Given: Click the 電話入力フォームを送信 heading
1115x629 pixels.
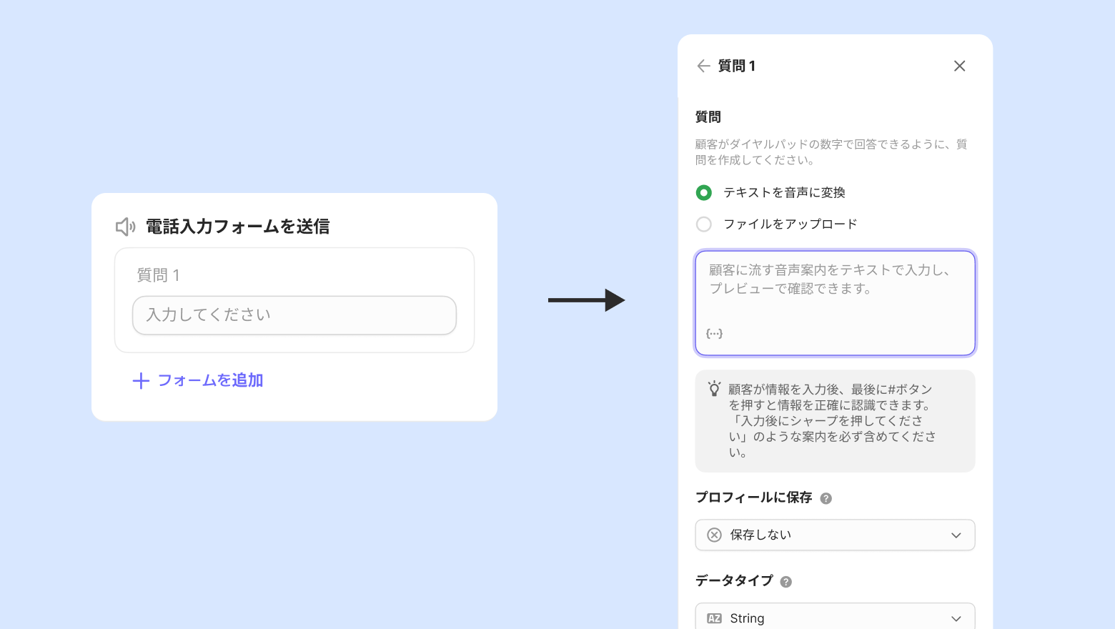Looking at the screenshot, I should (238, 227).
